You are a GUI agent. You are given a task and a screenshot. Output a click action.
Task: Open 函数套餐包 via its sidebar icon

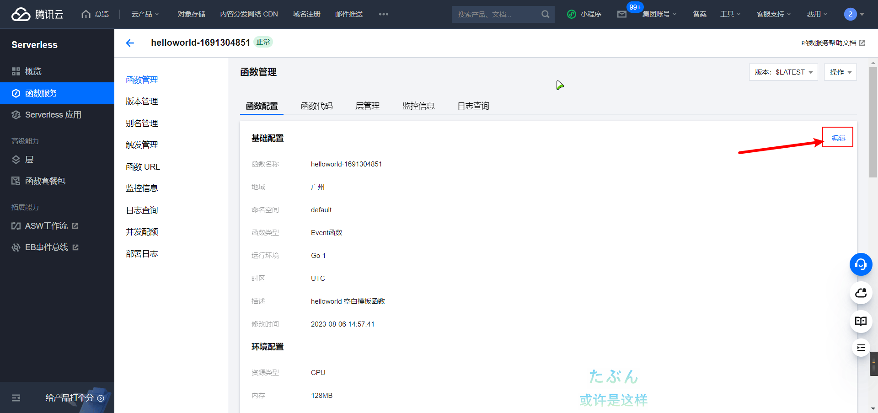(x=15, y=181)
